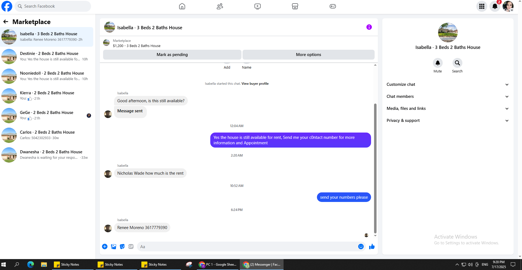Switch to PC 1 - Google Sheets window
Image resolution: width=522 pixels, height=270 pixels.
point(218,265)
